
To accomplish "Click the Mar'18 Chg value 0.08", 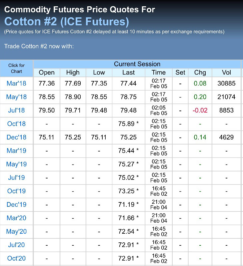I will tap(200, 84).
